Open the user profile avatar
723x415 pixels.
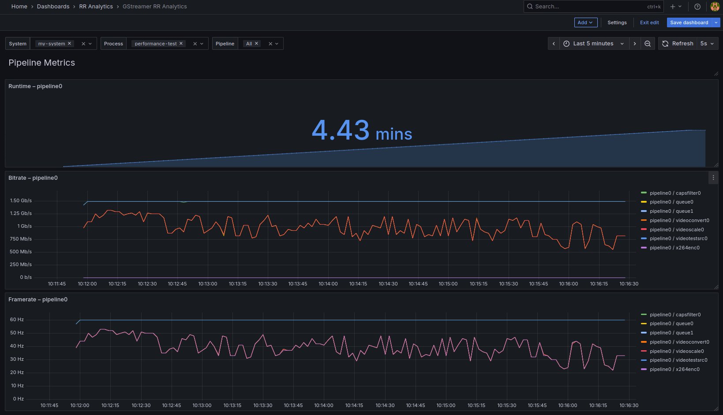[x=715, y=7]
